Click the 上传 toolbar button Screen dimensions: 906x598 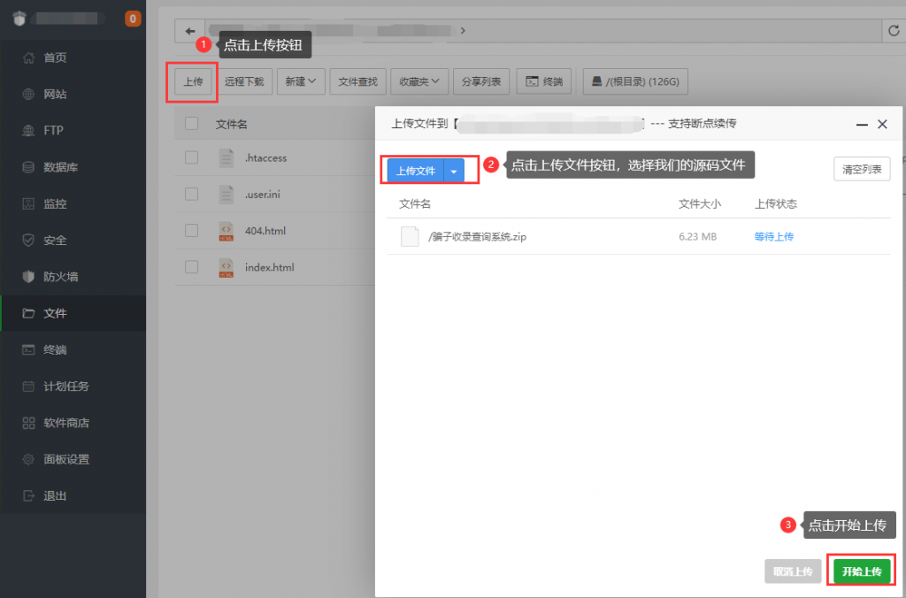193,81
